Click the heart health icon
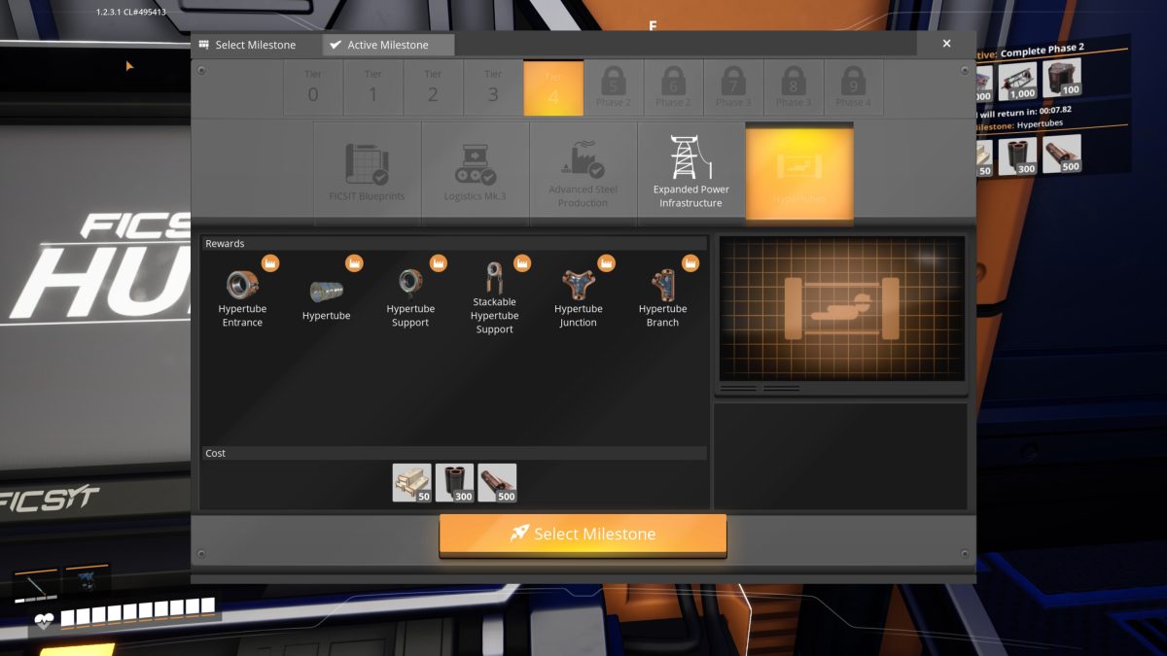1167x656 pixels. click(44, 620)
